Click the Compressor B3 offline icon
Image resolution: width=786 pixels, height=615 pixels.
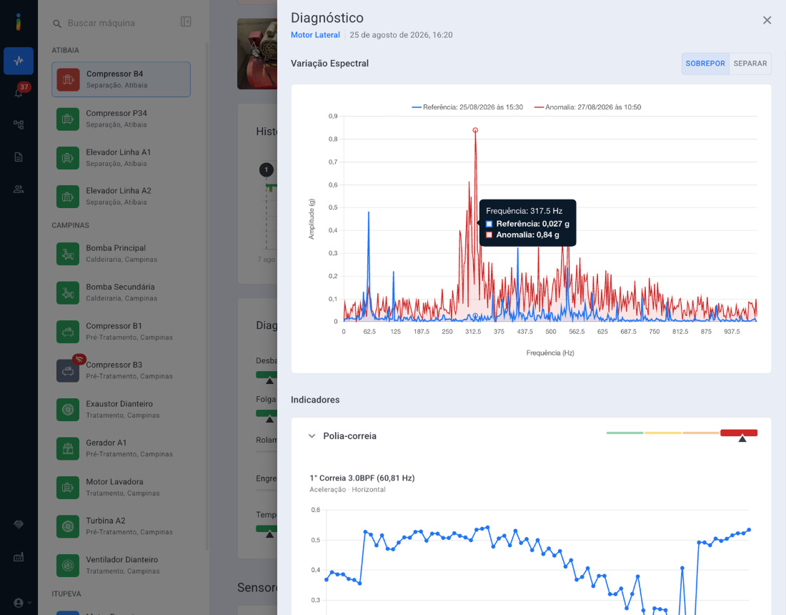click(68, 370)
